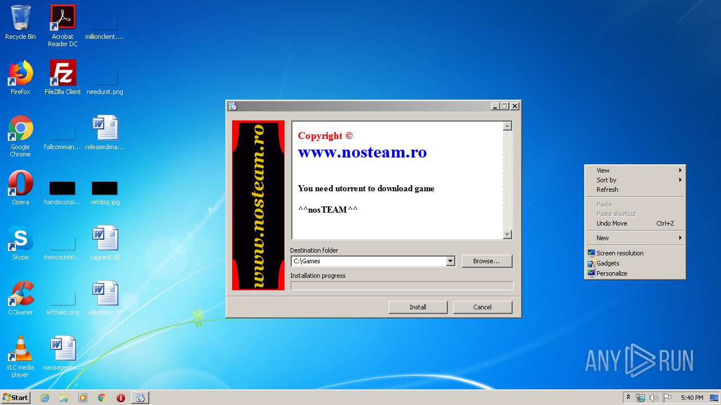The image size is (721, 405).
Task: Close the installer window
Action: pos(515,106)
